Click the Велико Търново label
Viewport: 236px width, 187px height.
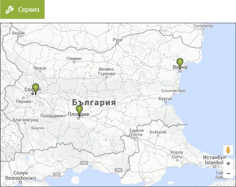pyautogui.click(x=107, y=71)
